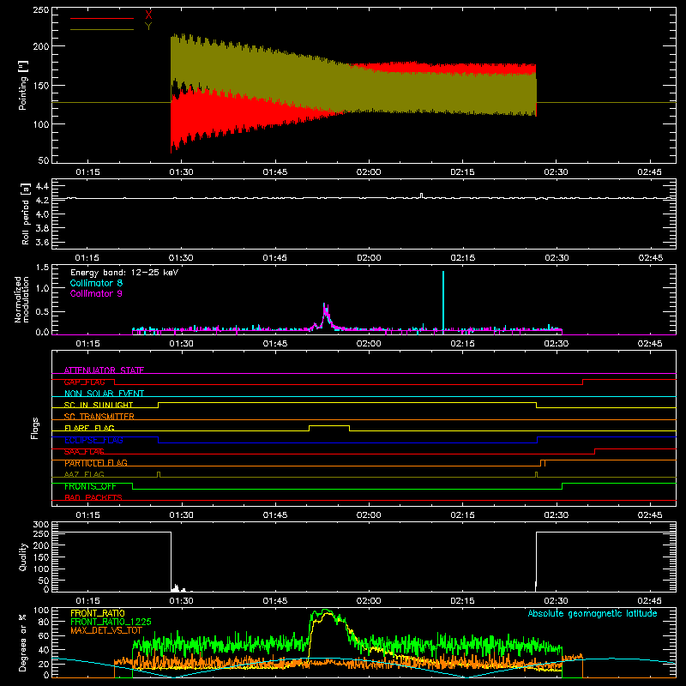Click the 02:45 time label under the Quality plot

point(650,601)
